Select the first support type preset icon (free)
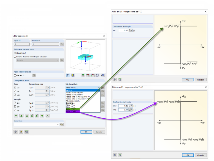 pos(16,116)
